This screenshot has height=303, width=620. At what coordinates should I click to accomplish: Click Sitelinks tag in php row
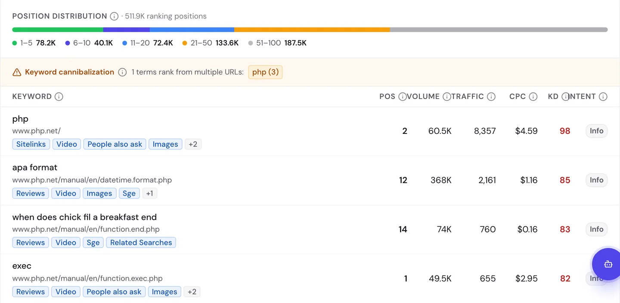(31, 144)
